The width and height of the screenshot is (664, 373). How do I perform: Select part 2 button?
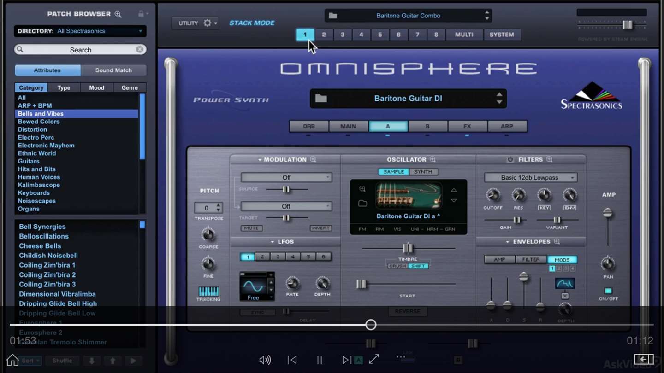(x=324, y=35)
